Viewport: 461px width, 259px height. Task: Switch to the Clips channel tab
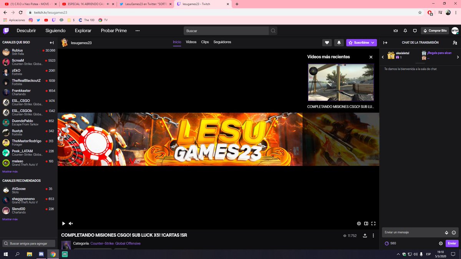pyautogui.click(x=205, y=42)
